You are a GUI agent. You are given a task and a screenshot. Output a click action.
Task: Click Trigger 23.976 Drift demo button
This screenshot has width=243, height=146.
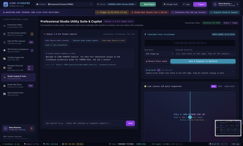click(x=112, y=12)
